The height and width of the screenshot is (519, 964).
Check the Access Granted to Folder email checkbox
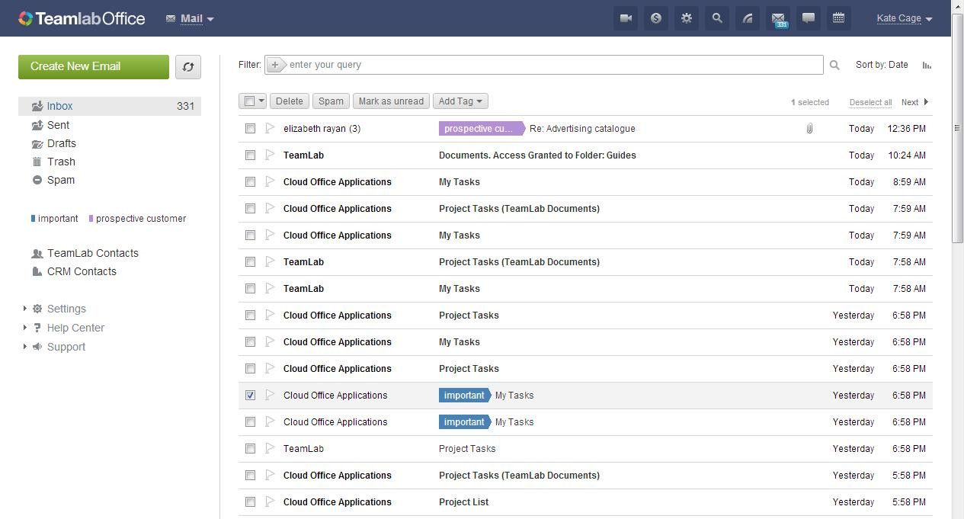(250, 155)
